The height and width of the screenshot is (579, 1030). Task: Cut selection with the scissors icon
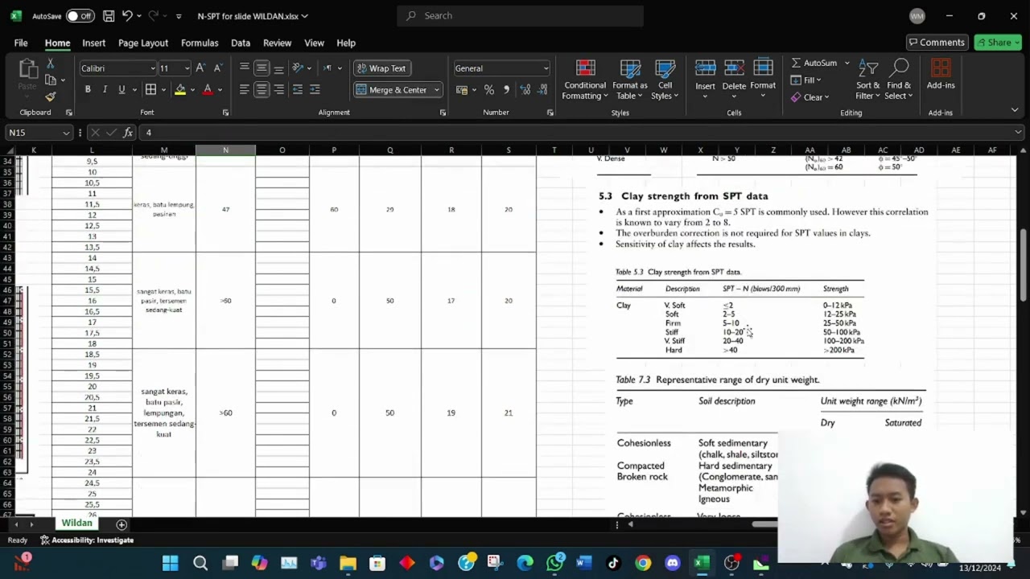tap(51, 64)
